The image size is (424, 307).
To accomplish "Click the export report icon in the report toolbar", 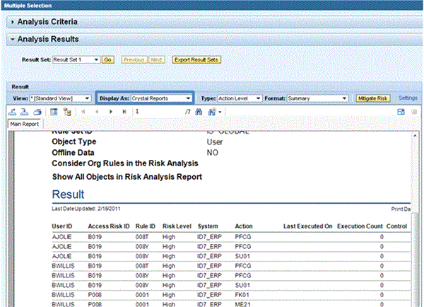I will 13,112.
